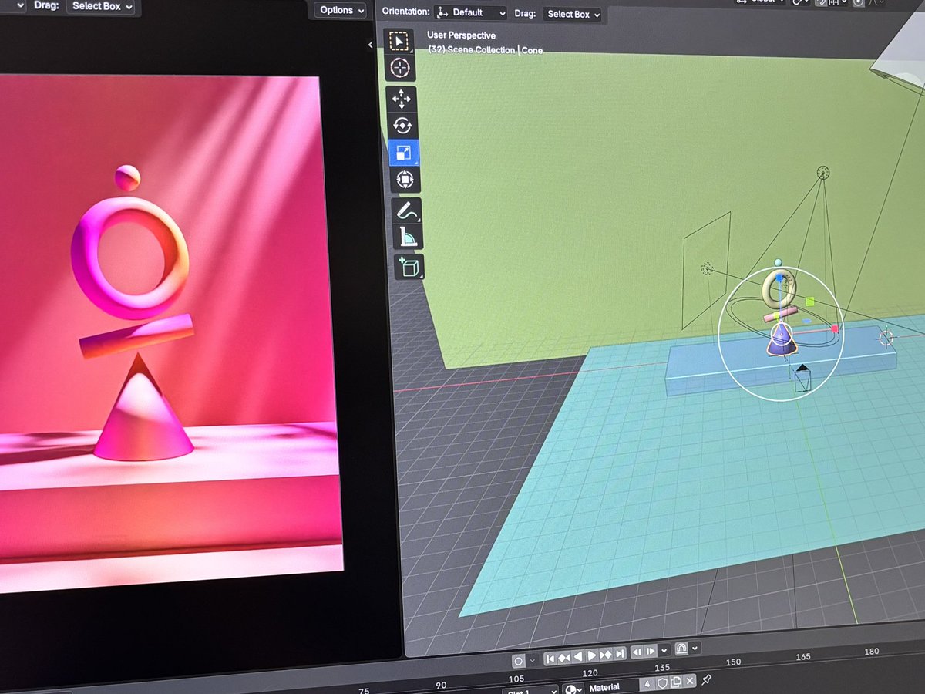Image resolution: width=925 pixels, height=694 pixels.
Task: Toggle fake user shield for Material
Action: [x=662, y=682]
